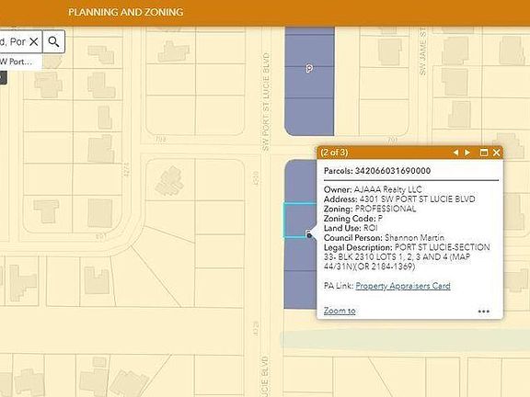The width and height of the screenshot is (530, 397).
Task: Click the Land Use 'ROI' value
Action: 370,228
